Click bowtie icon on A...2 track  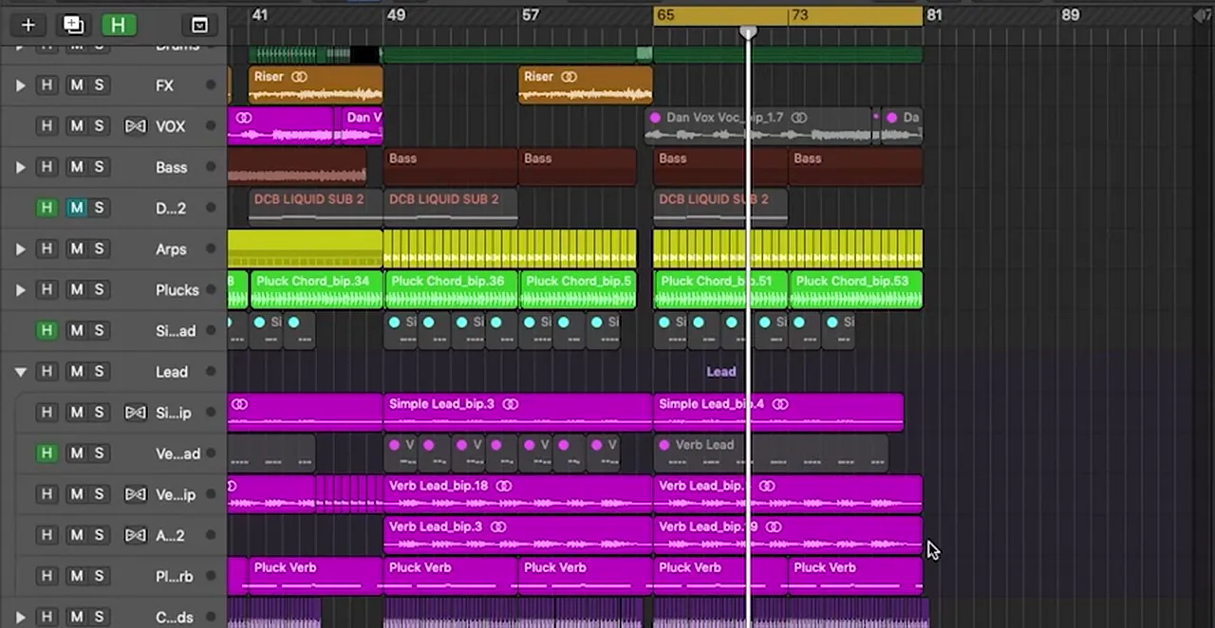[136, 535]
